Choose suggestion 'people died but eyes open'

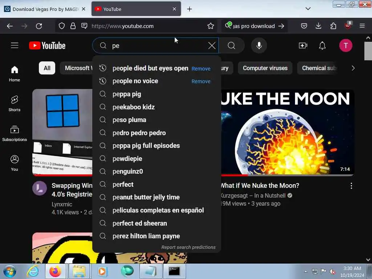coord(150,68)
